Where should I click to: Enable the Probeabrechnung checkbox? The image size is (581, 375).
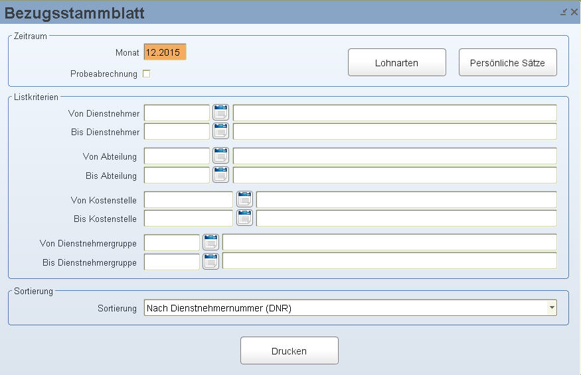click(x=147, y=74)
